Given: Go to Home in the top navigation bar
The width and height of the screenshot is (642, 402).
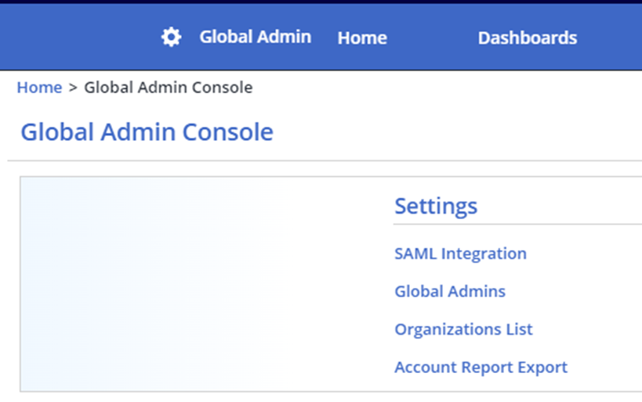Looking at the screenshot, I should [362, 38].
